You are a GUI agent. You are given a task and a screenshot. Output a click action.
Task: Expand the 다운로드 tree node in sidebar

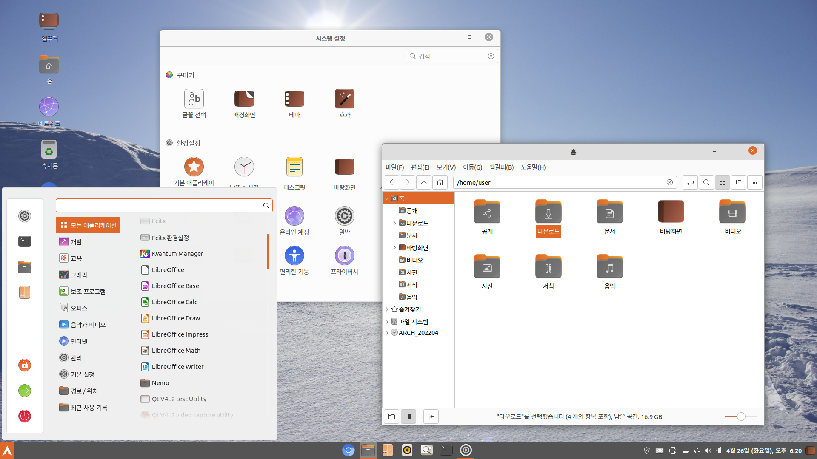click(394, 223)
